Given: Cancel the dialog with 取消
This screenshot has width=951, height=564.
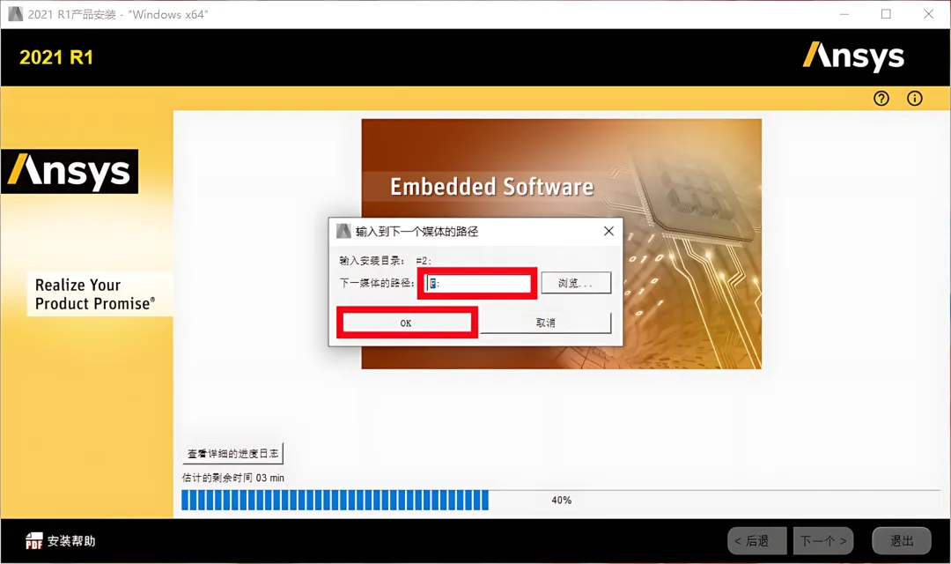Looking at the screenshot, I should pos(546,323).
